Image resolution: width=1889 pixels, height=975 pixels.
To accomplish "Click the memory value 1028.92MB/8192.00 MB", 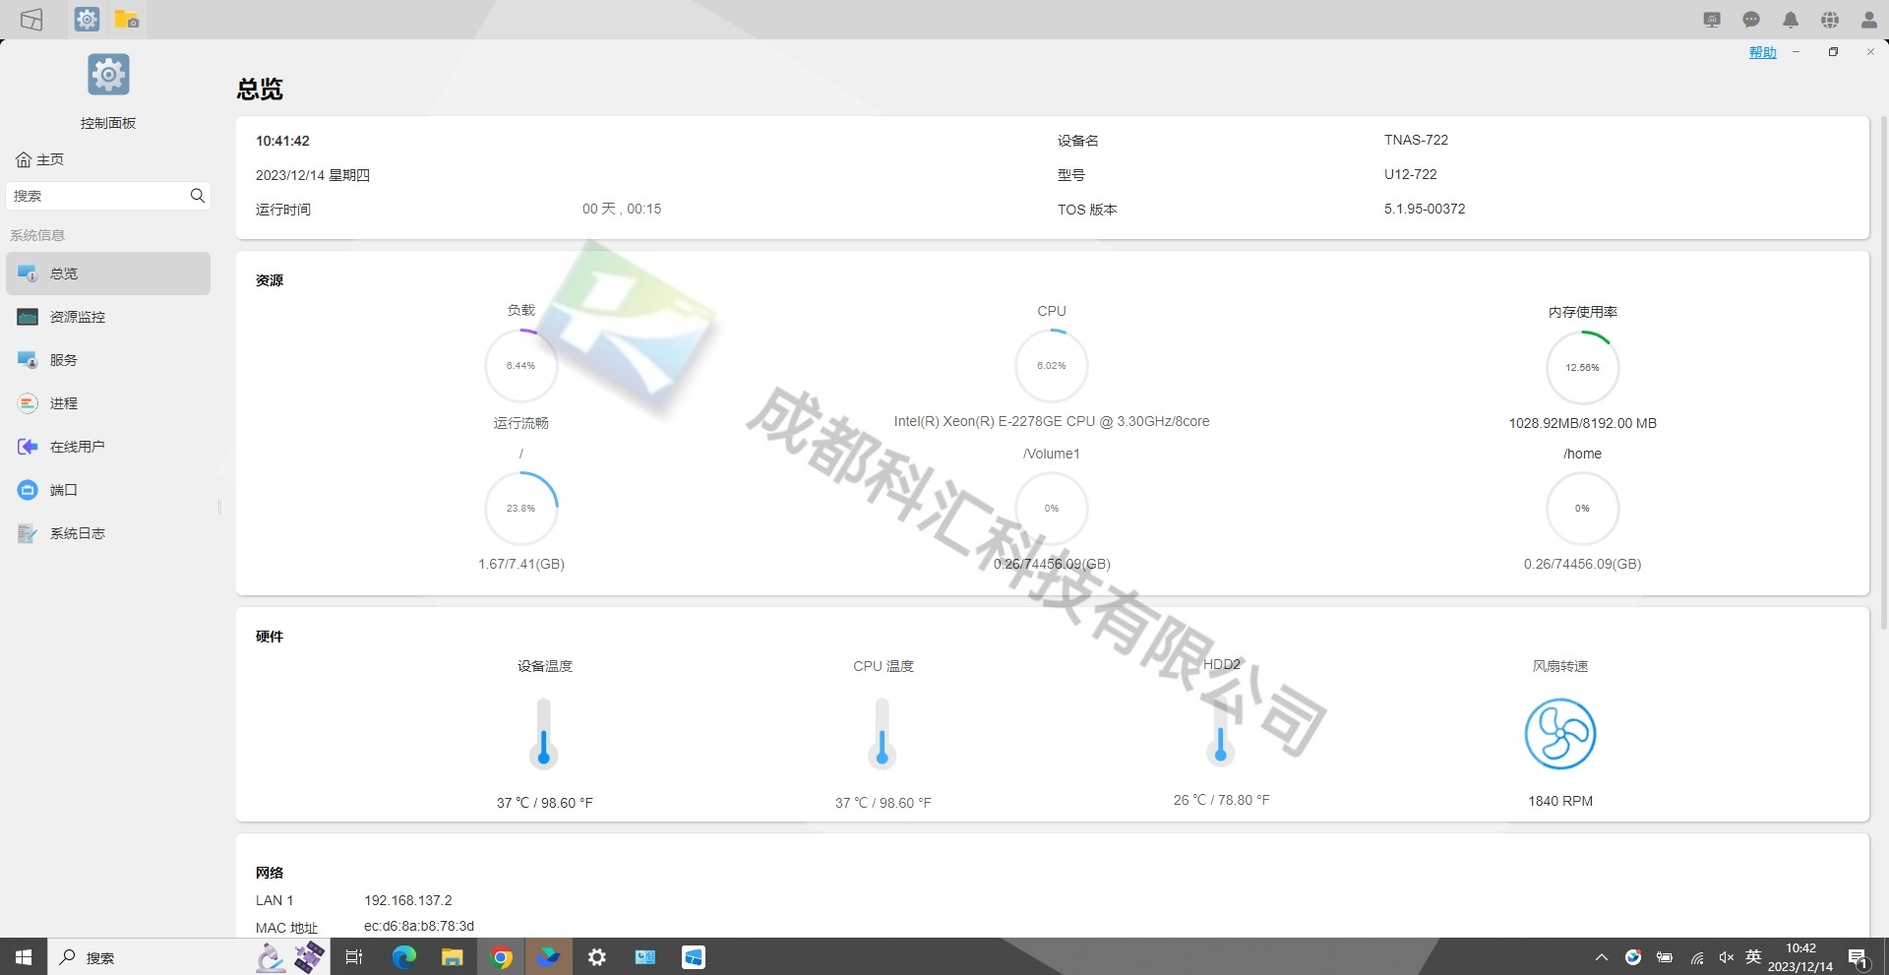I will [x=1582, y=423].
